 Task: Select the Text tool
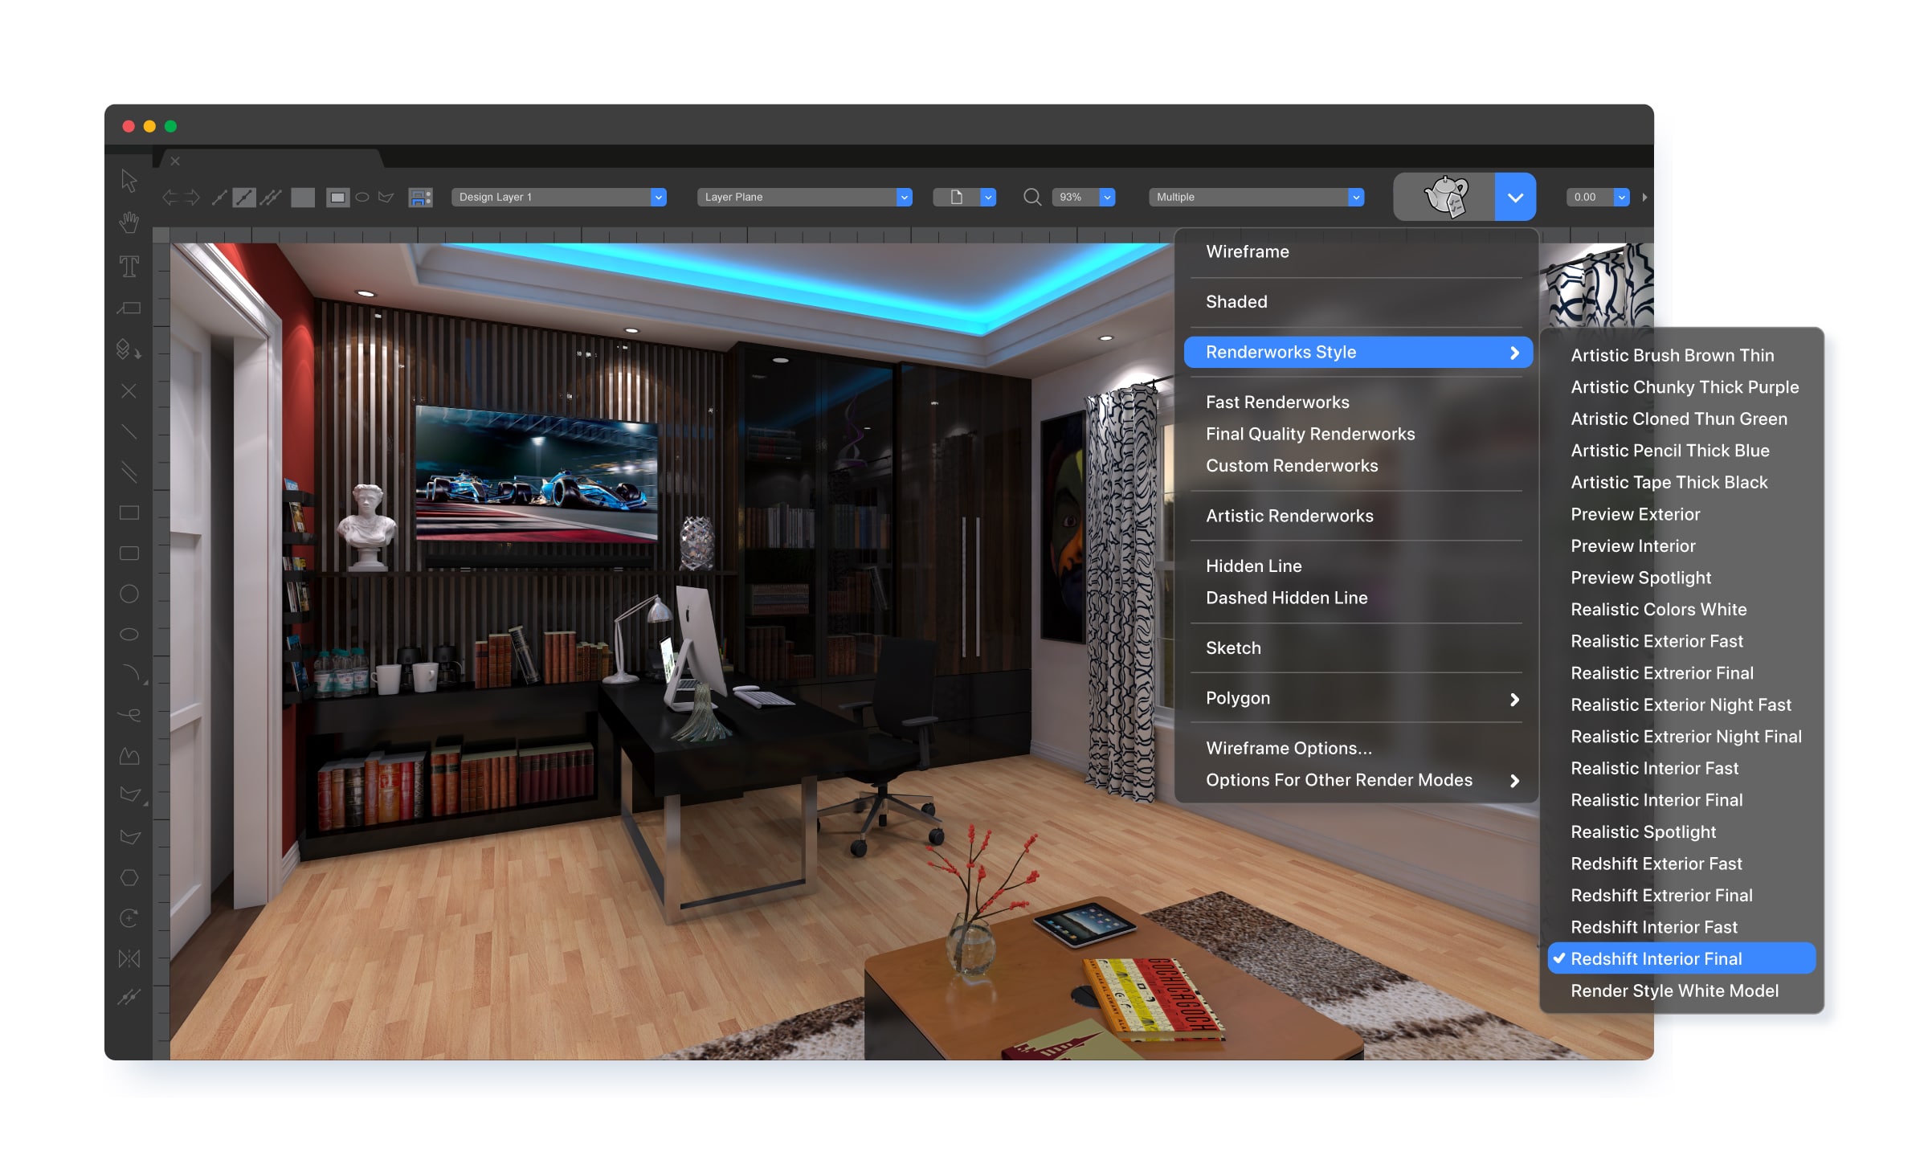(129, 266)
